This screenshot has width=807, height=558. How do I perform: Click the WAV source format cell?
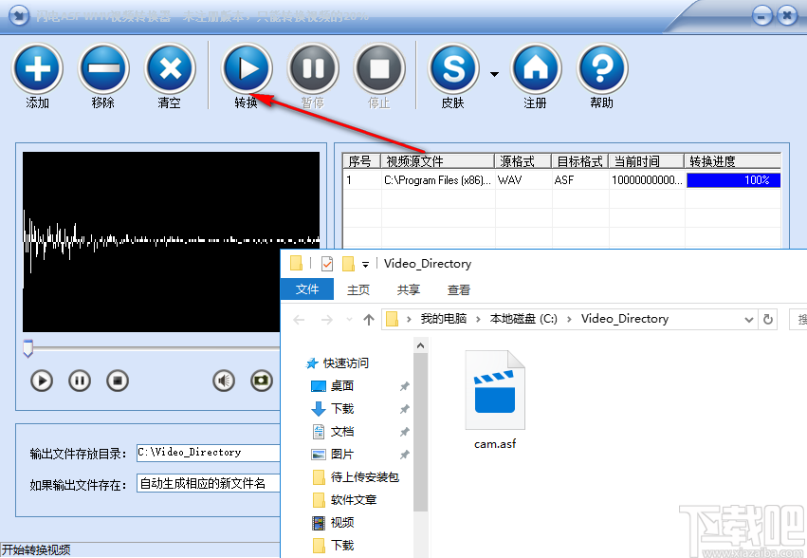coord(523,180)
